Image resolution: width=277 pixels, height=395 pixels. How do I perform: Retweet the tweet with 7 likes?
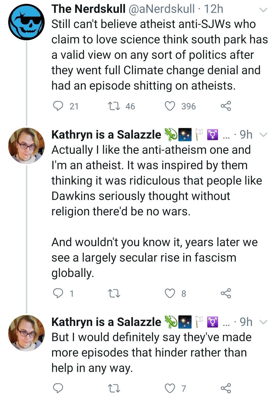114,388
